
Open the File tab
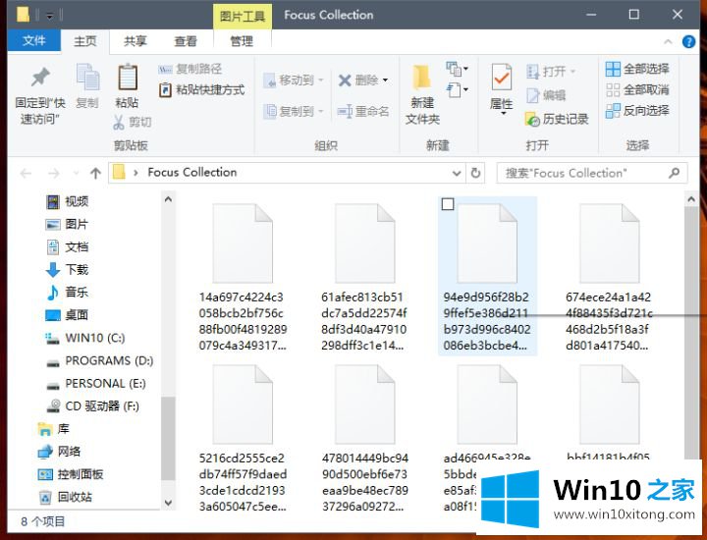[33, 41]
